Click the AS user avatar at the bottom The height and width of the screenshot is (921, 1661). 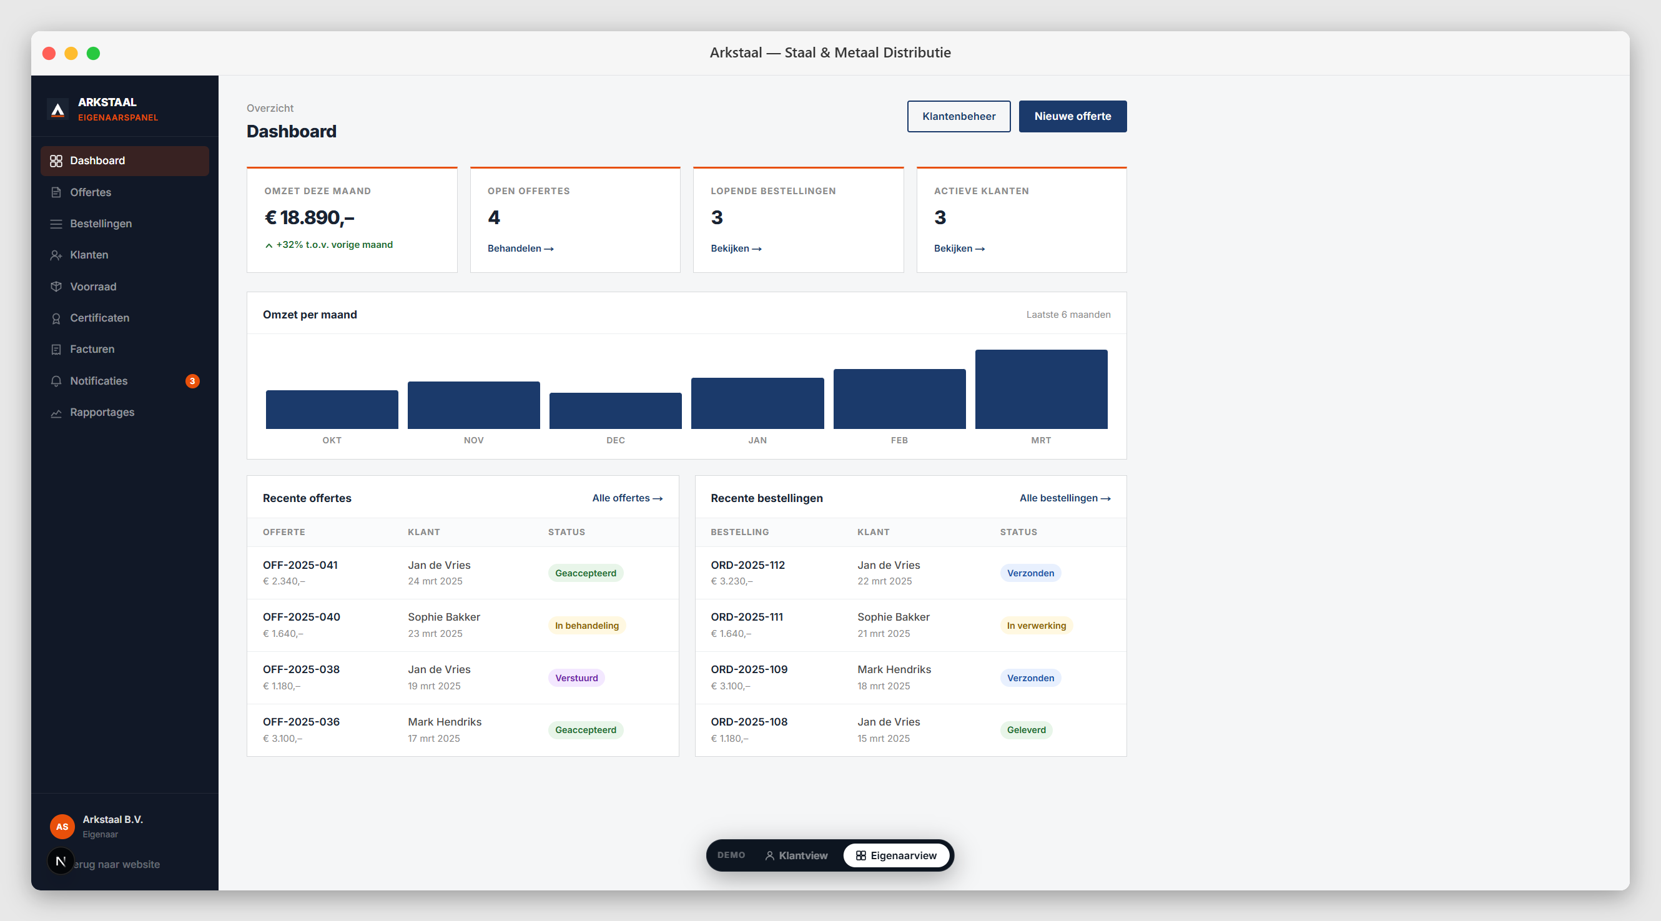coord(62,826)
